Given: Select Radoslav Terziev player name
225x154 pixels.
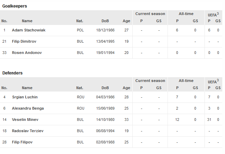Looking at the screenshot, I should (28, 131).
